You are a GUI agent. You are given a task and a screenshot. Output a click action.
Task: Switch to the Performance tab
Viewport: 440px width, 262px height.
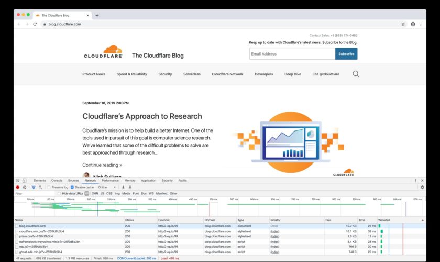tap(110, 180)
